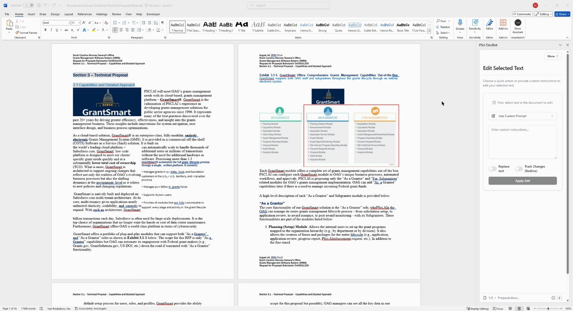573x311 pixels.
Task: Open the Sensitivity label tool
Action: click(x=475, y=25)
